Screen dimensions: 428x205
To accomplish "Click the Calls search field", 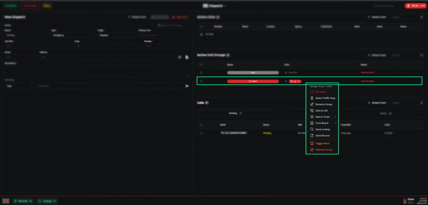I will point(405,103).
